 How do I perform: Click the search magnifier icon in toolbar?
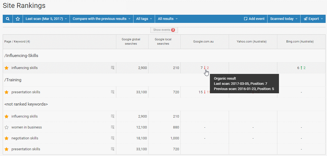tap(8, 19)
